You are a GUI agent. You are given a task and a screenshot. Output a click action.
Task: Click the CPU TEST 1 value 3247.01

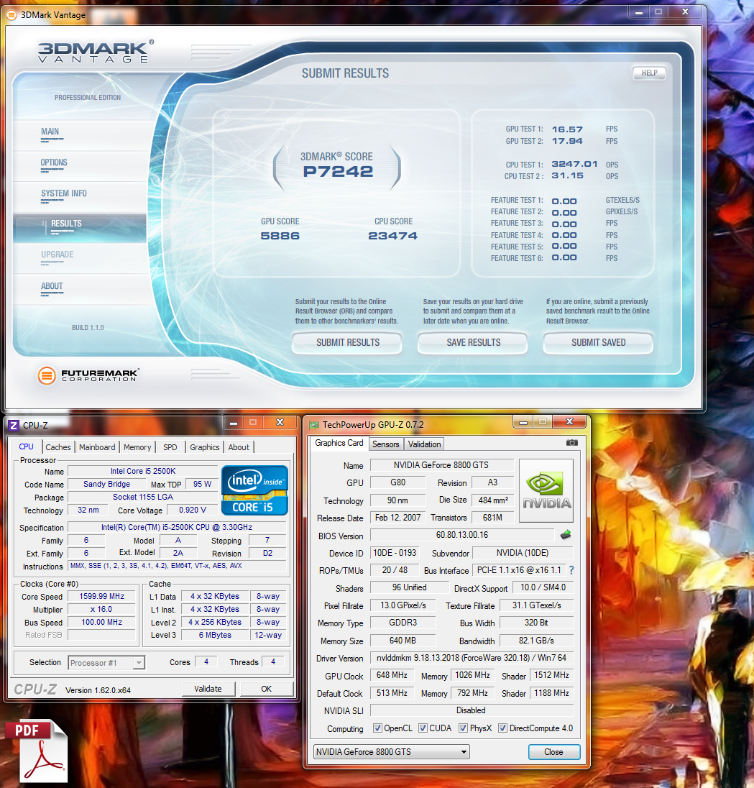click(x=575, y=165)
